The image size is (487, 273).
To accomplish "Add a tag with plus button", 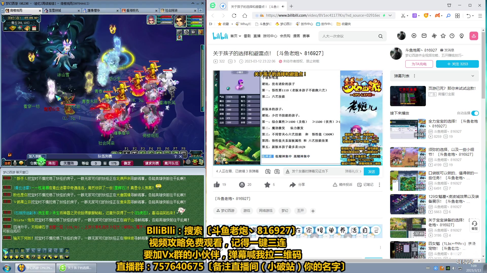I will 313,211.
